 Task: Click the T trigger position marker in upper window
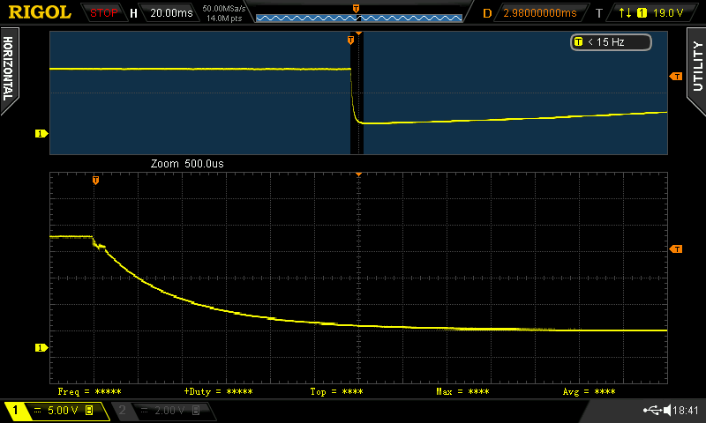click(350, 41)
